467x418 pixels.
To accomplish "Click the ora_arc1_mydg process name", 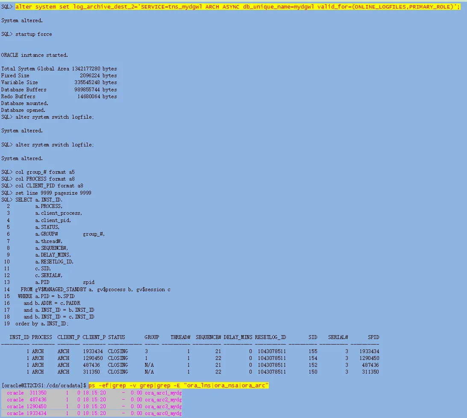I will pyautogui.click(x=163, y=393).
